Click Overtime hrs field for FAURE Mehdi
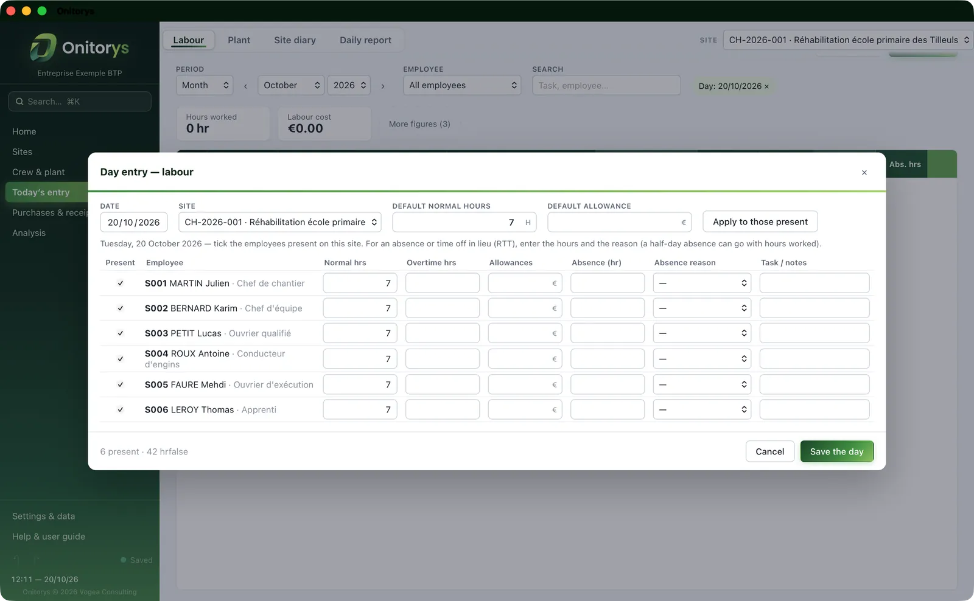The image size is (974, 601). [x=443, y=384]
